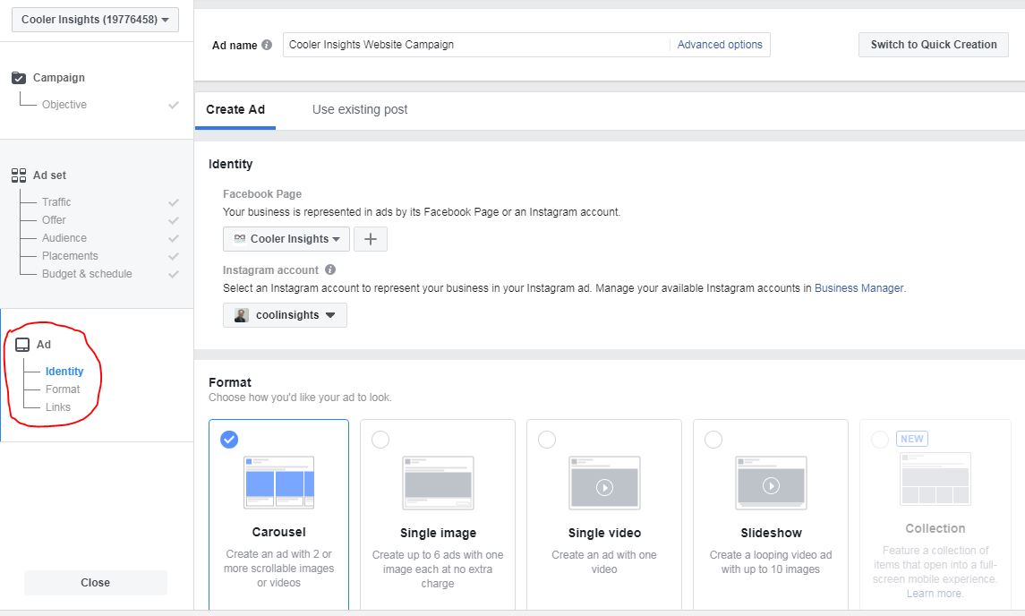
Task: Go to Identity in the Ad section
Action: pos(64,372)
